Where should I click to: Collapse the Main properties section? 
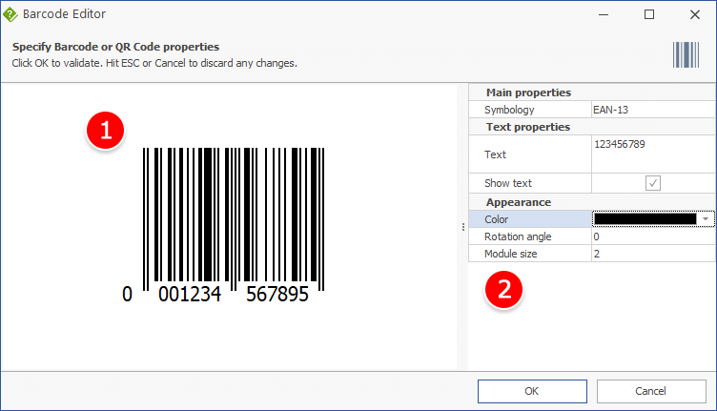point(528,92)
